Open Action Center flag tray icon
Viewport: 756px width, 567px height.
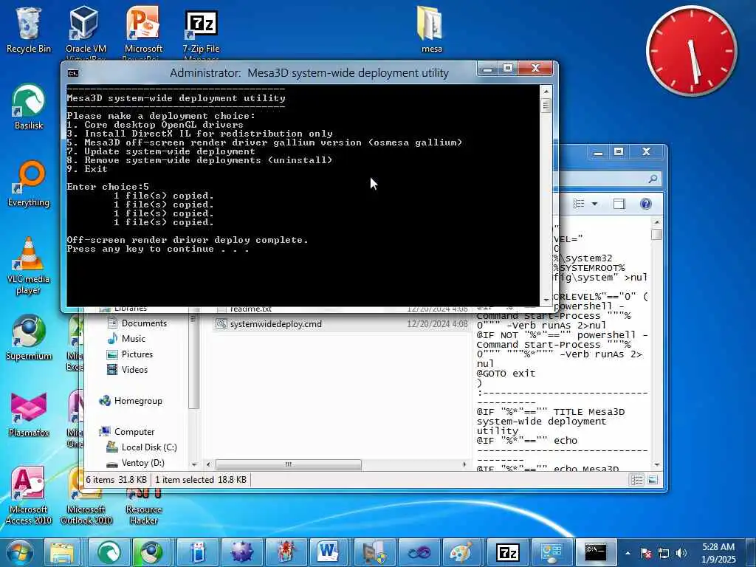[x=647, y=553]
